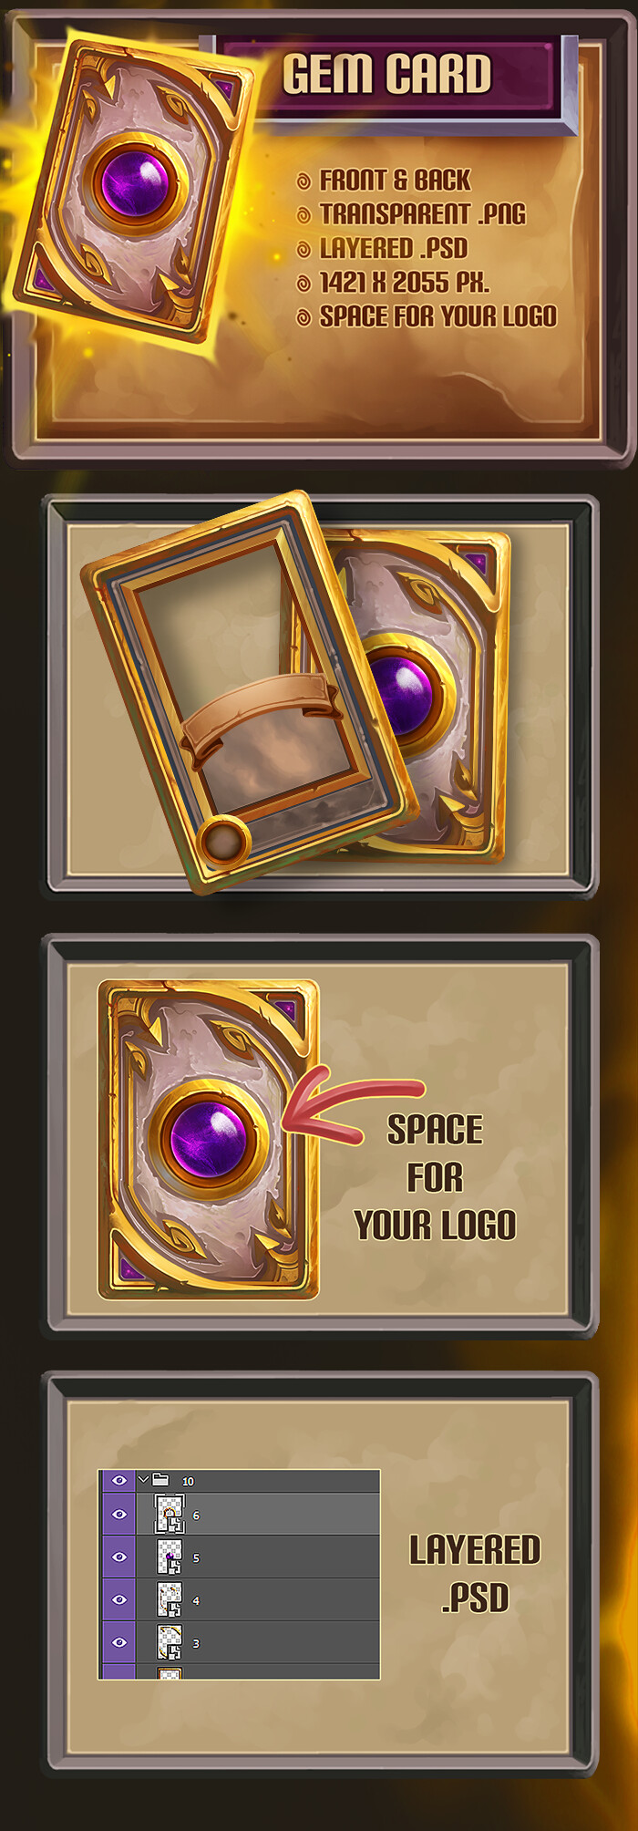Select layer 4 thumbnail
The image size is (638, 1831).
[170, 1599]
